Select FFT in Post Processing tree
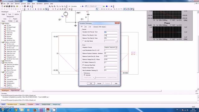This screenshot has height=112, width=199. (x=7, y=77)
